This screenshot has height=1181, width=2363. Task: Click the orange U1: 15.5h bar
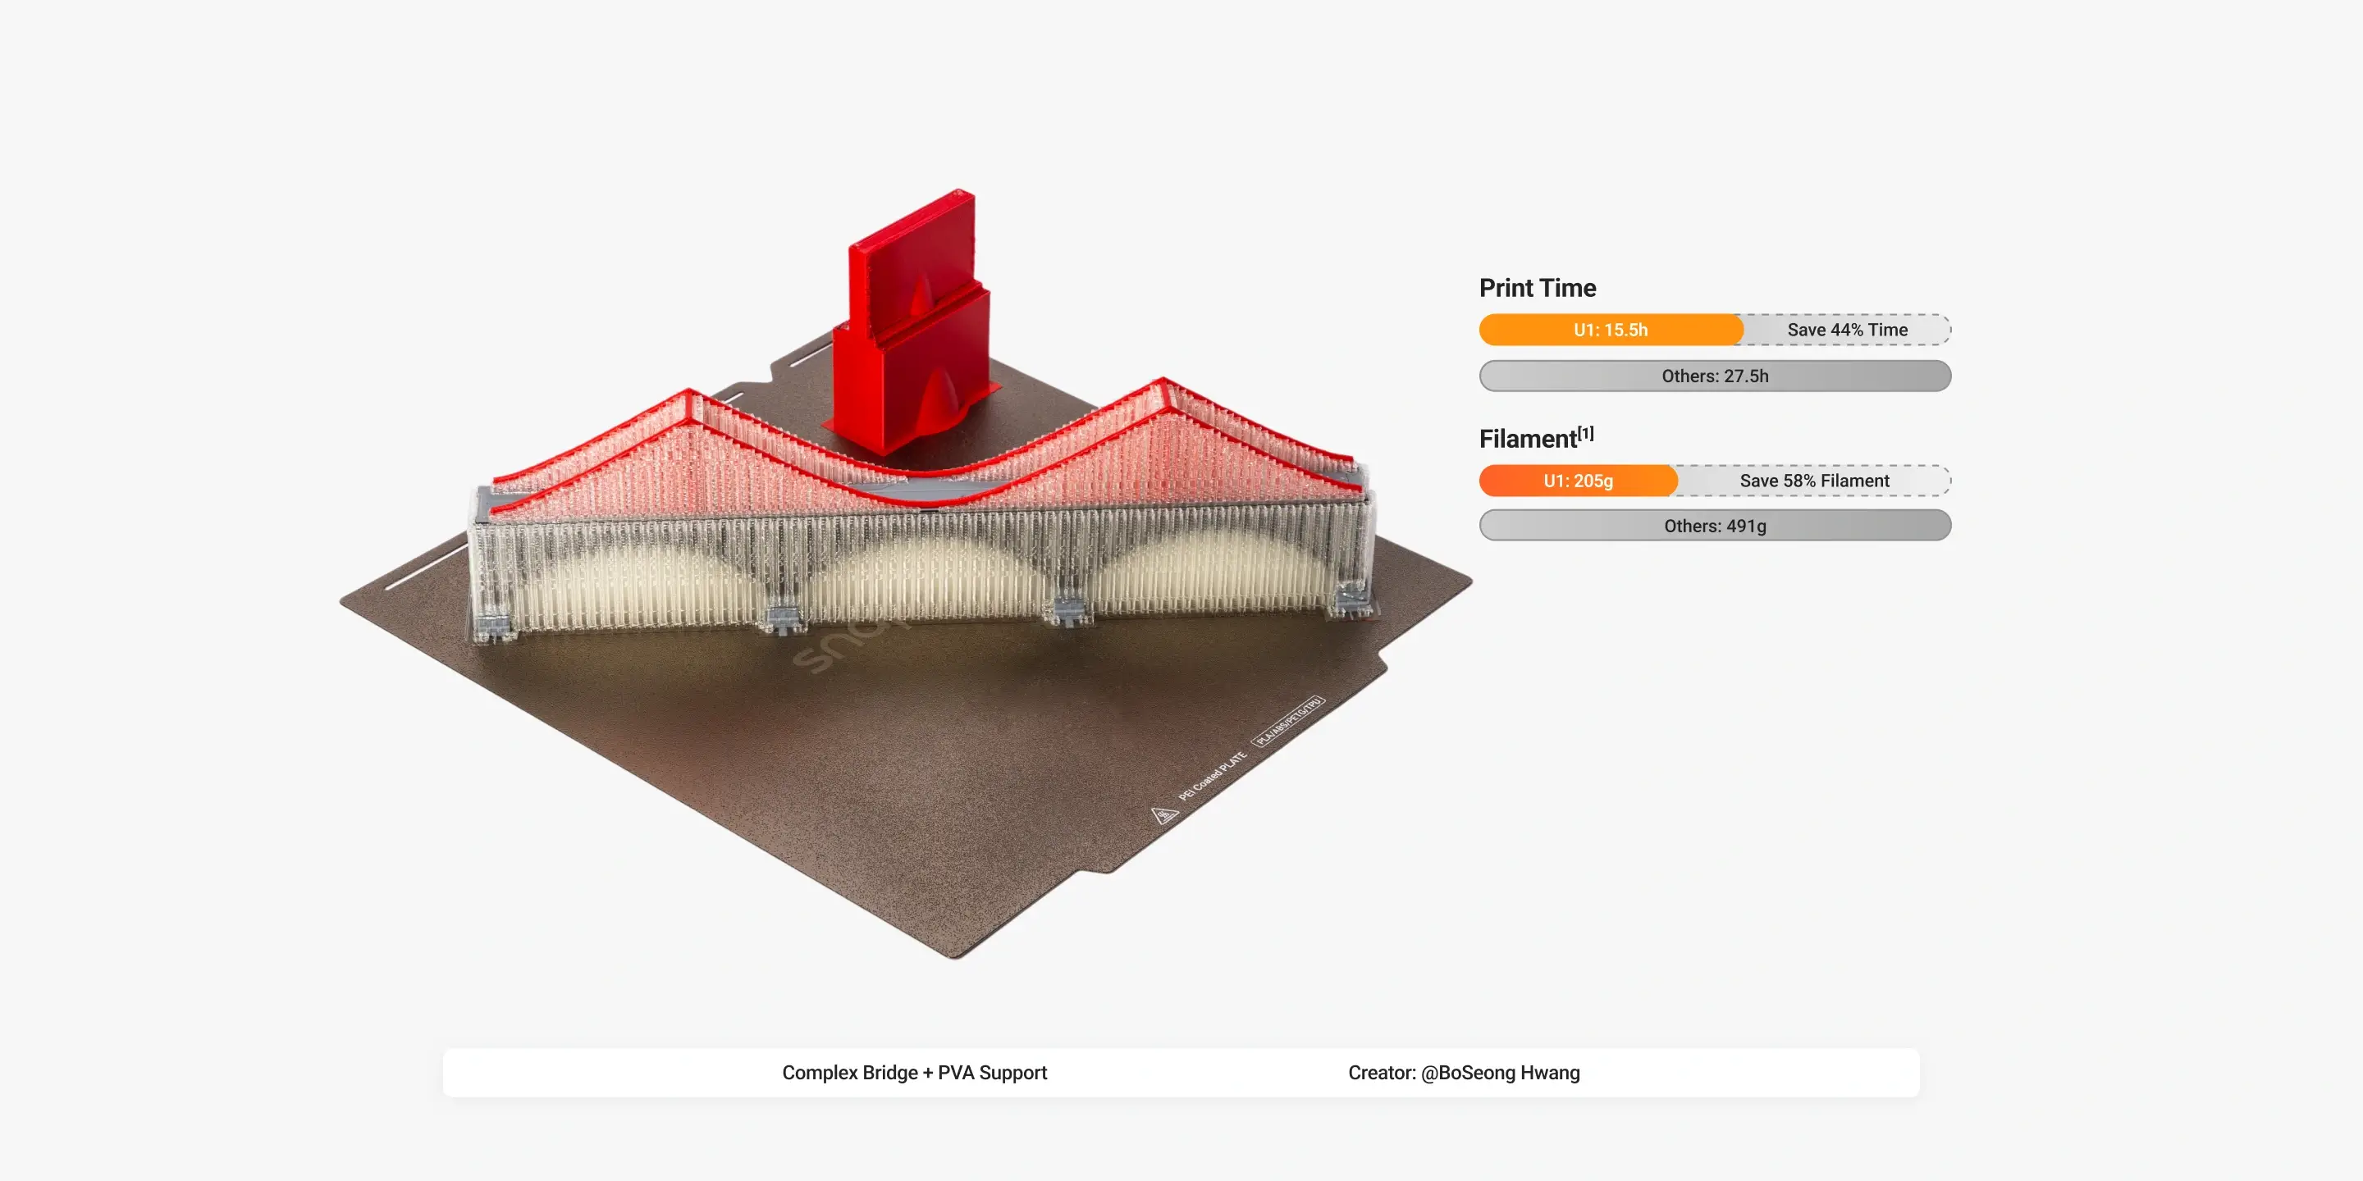[1610, 330]
